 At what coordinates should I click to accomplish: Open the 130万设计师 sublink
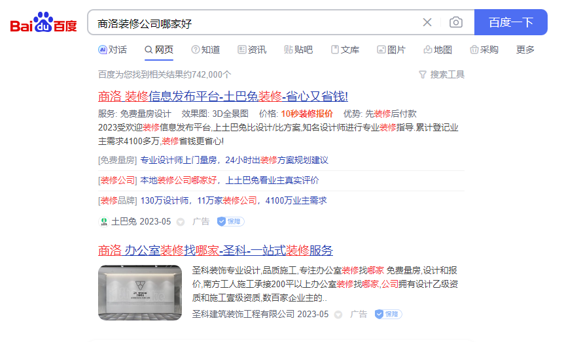point(234,200)
